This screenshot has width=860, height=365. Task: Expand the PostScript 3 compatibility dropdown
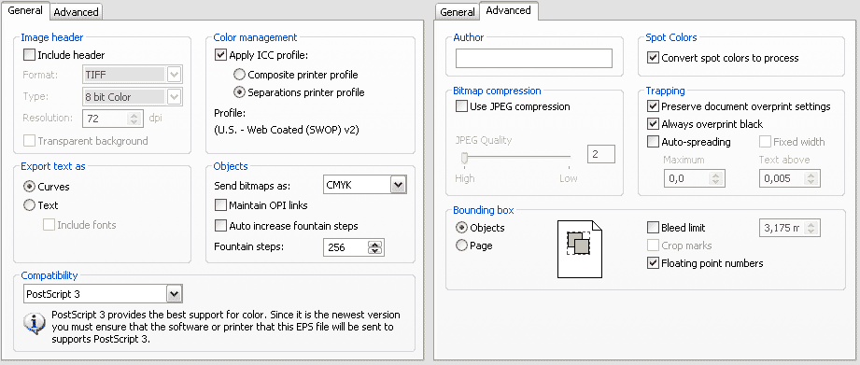(x=174, y=294)
